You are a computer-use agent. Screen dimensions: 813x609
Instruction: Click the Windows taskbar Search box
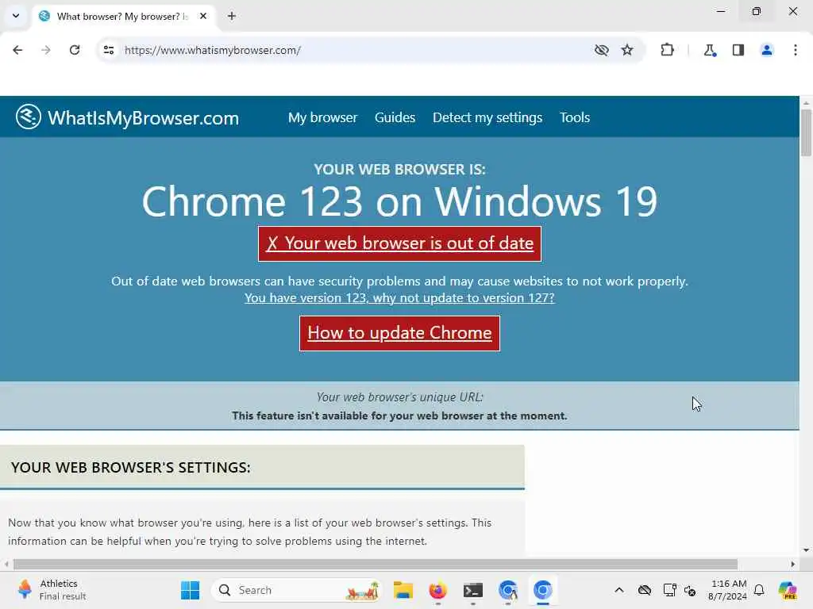click(296, 590)
